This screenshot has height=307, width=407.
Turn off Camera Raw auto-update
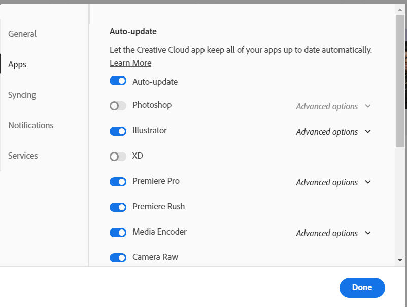118,258
